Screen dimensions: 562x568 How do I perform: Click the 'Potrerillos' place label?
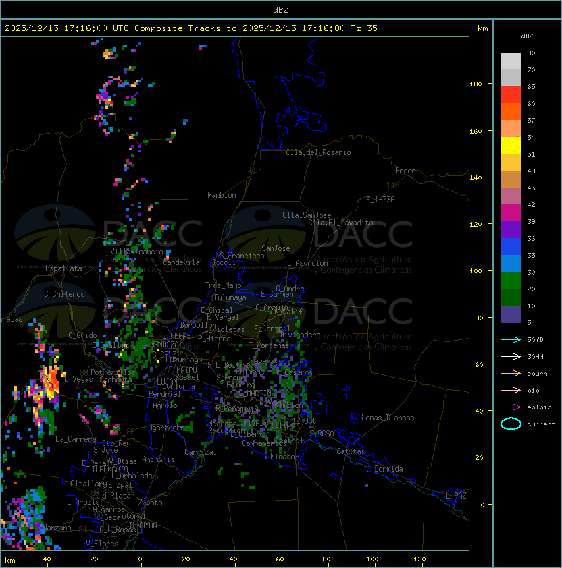113,372
